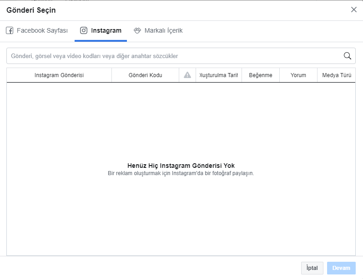Open the Markalı İçerik tab
Viewport: 363px width, 279px height.
click(158, 30)
